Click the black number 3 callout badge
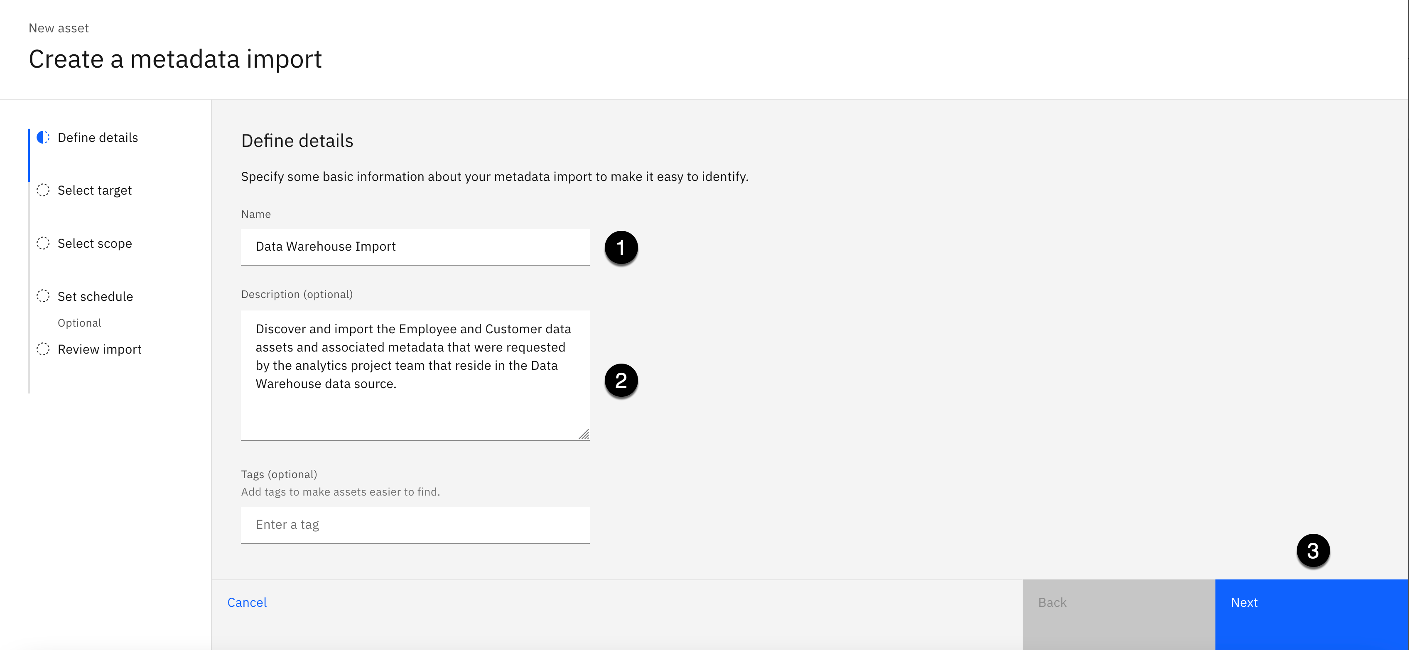Viewport: 1409px width, 650px height. point(1313,550)
